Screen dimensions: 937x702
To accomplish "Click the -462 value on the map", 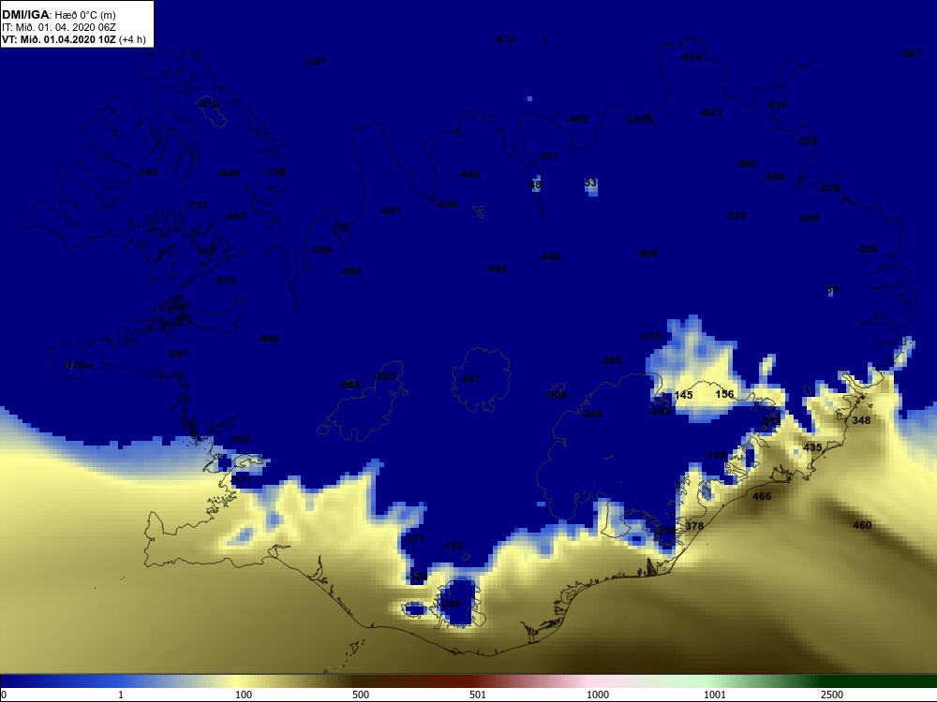I will tap(577, 119).
